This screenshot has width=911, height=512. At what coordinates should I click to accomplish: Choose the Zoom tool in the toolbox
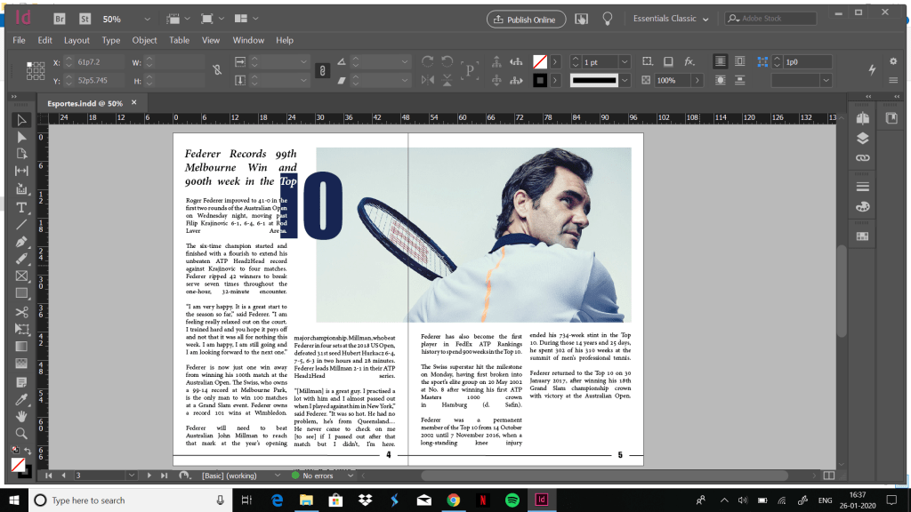pyautogui.click(x=21, y=434)
